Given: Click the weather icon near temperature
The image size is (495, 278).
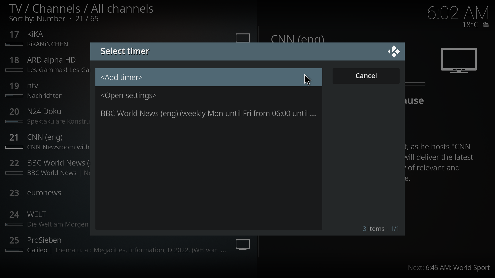Looking at the screenshot, I should 486,25.
